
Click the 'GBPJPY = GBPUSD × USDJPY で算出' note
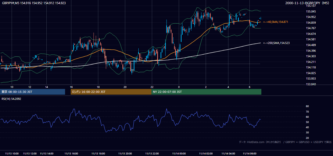[309, 142]
